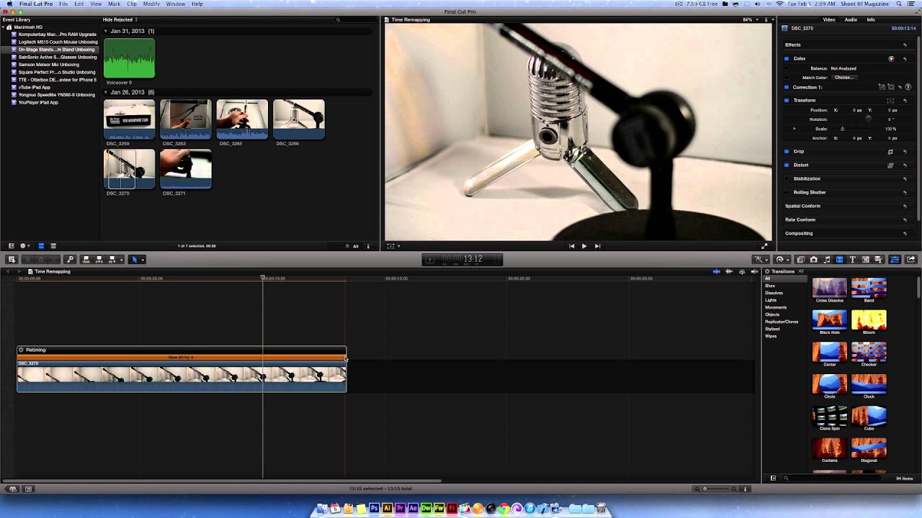The height and width of the screenshot is (518, 922).
Task: Open the Color Board arrow for Correction 1
Action: coord(908,87)
